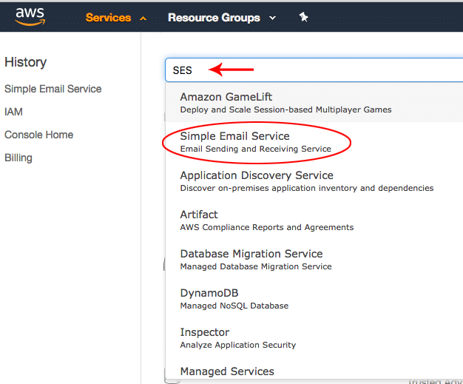Go to IAM in History list
Viewport: 463px width, 384px height.
click(x=13, y=112)
